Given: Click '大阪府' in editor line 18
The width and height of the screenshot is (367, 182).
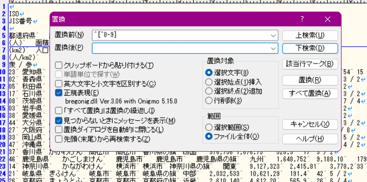Looking at the screenshot, I should 32,130.
